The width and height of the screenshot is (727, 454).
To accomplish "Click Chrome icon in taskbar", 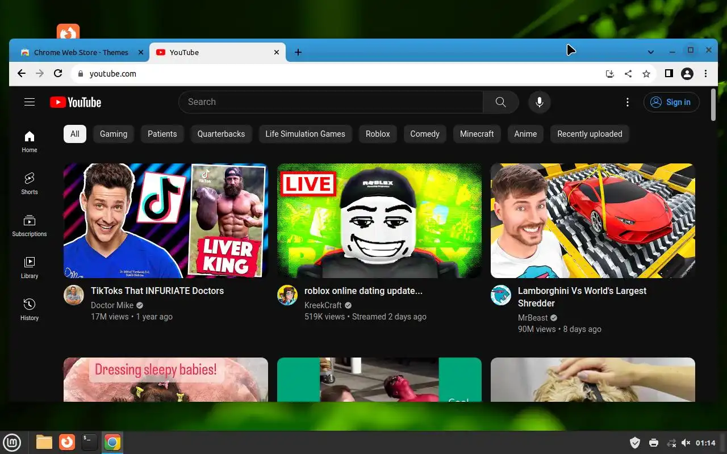I will 112,442.
